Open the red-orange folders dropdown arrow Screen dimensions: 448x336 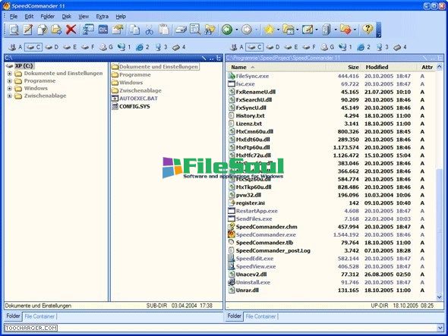(x=355, y=30)
